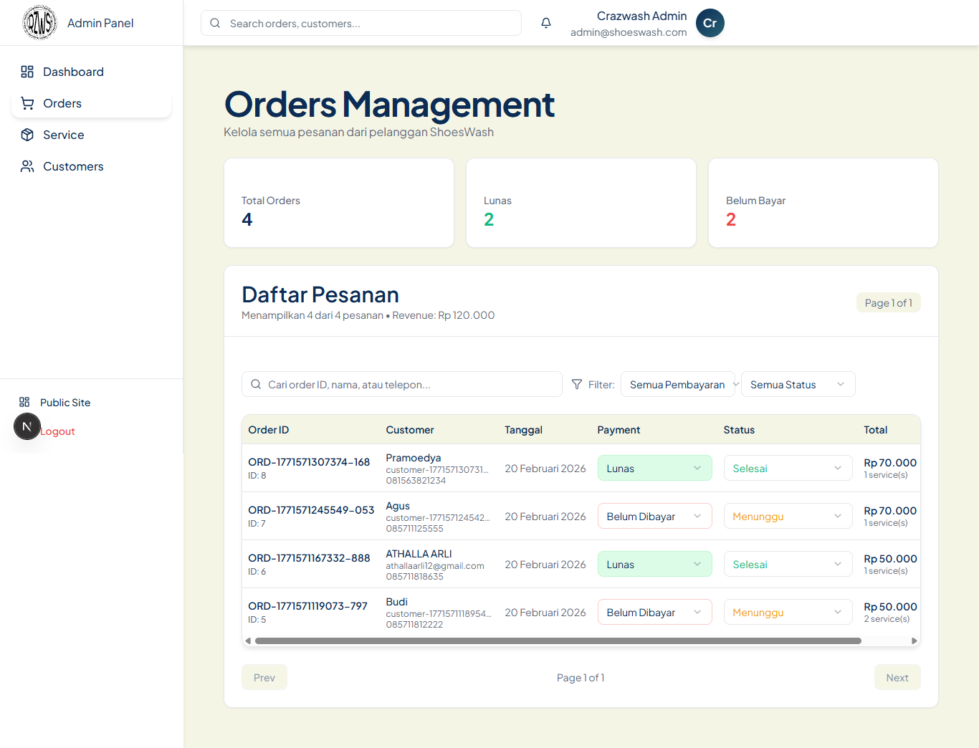This screenshot has height=748, width=979.
Task: Click the scrollbar right arrow in table
Action: pyautogui.click(x=914, y=641)
